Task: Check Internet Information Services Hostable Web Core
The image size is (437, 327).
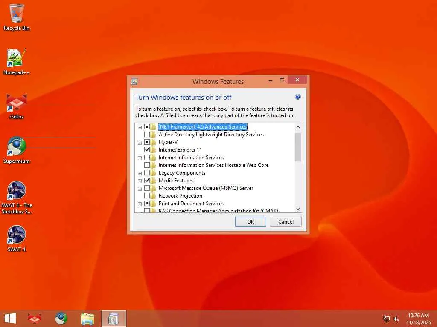Action: click(147, 165)
